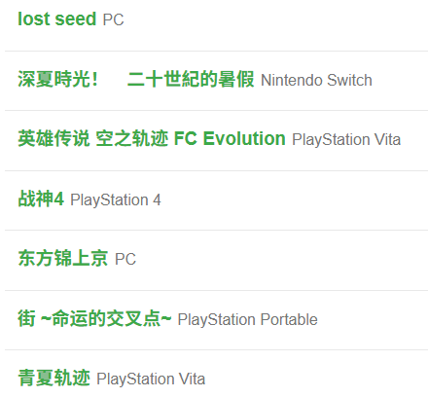Click the PC label beside 东方锦上京

click(x=125, y=259)
